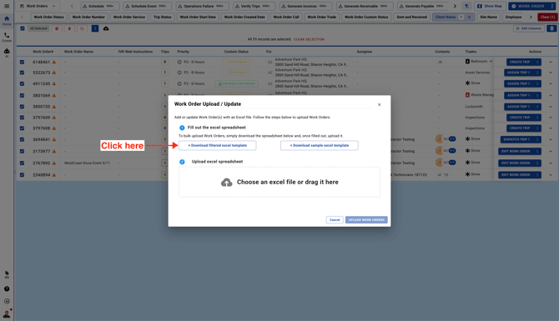Click the cloud icon in the upload drop zone
This screenshot has width=559, height=321.
tap(226, 183)
